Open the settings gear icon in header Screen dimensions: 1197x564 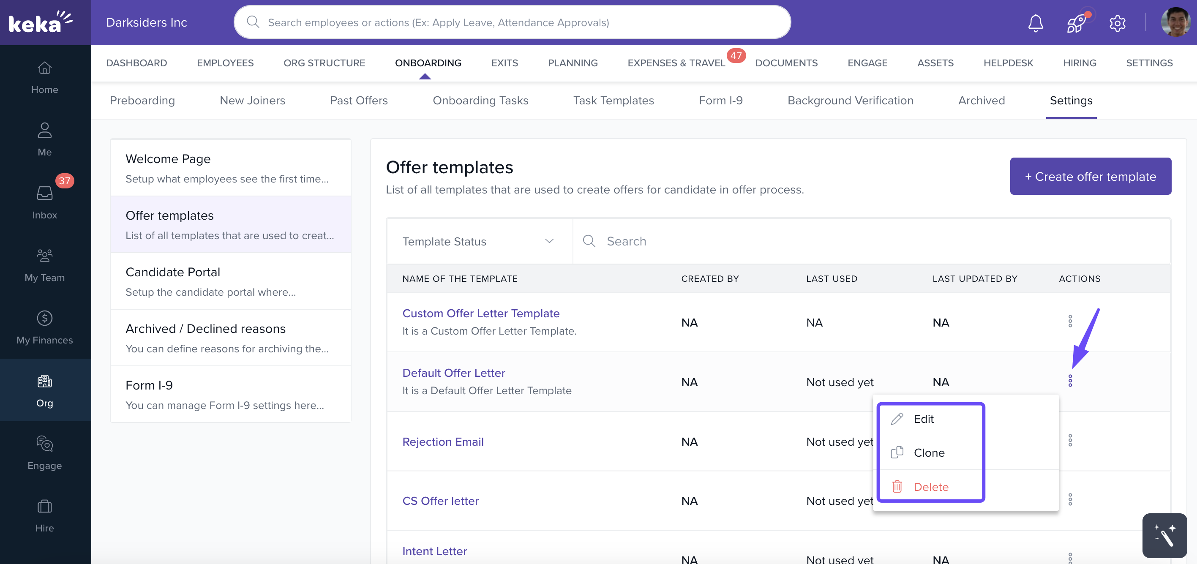(x=1117, y=23)
